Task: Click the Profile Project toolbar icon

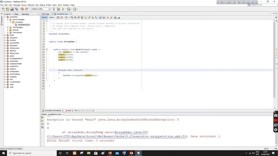Action: coord(75,9)
